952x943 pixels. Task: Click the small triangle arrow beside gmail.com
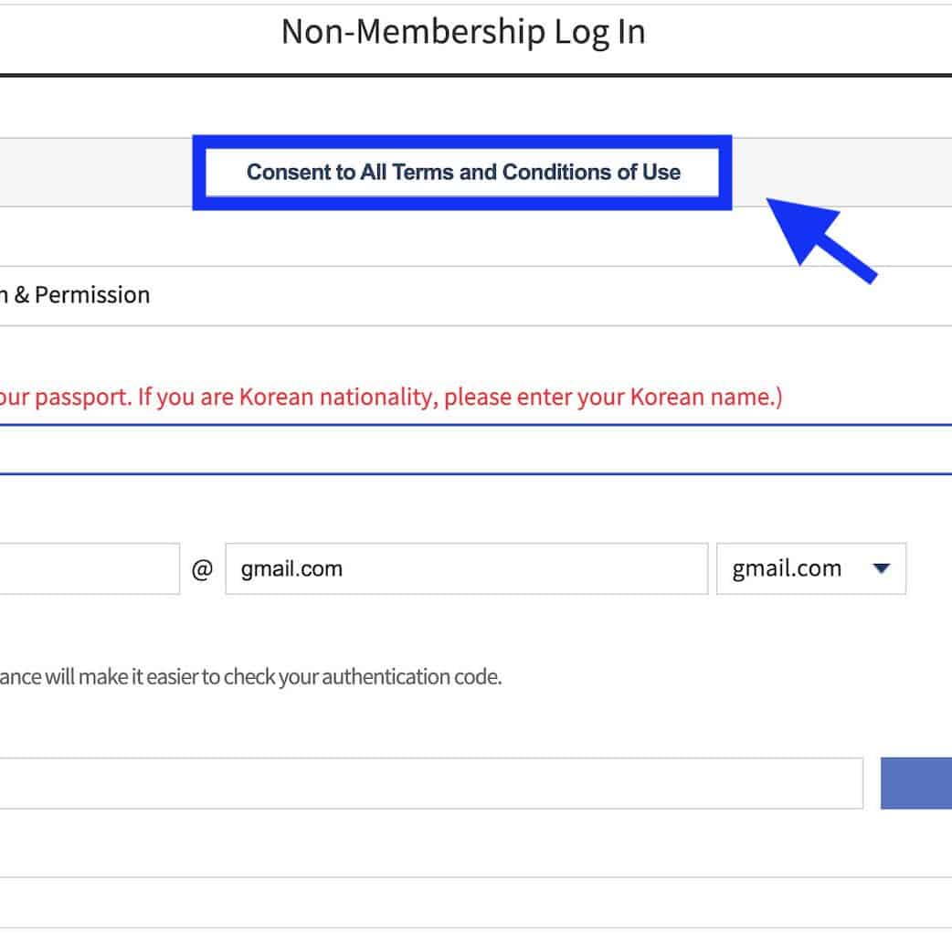click(x=881, y=568)
